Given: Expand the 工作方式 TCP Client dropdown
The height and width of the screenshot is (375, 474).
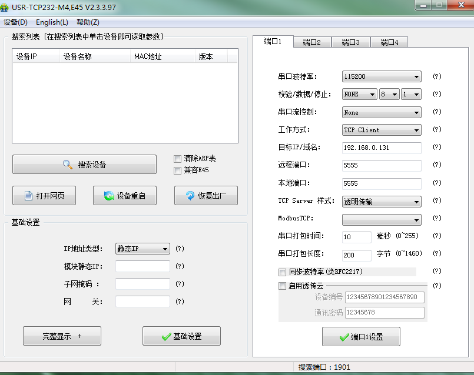Looking at the screenshot, I should point(382,130).
